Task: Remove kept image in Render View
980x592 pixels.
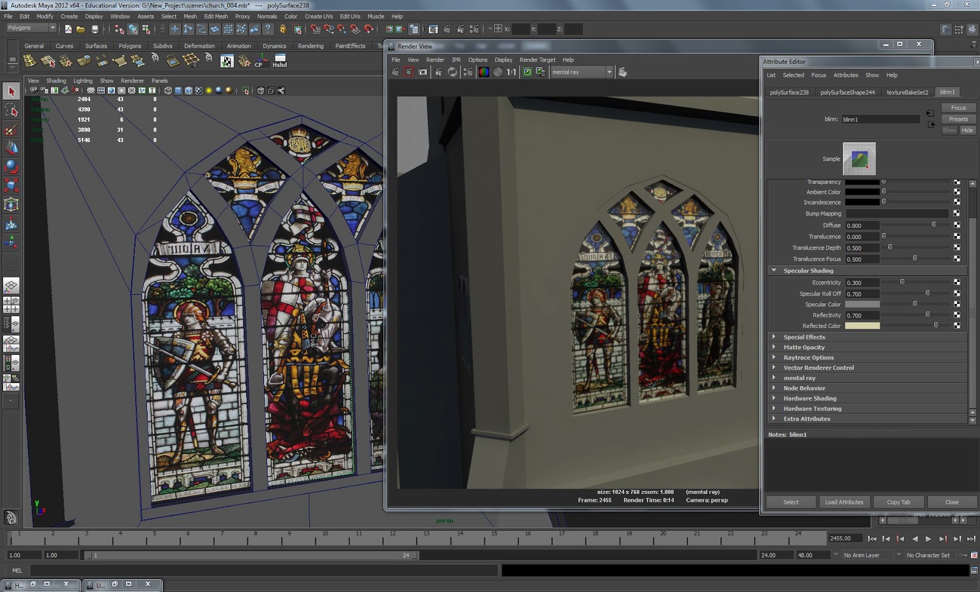Action: click(540, 72)
